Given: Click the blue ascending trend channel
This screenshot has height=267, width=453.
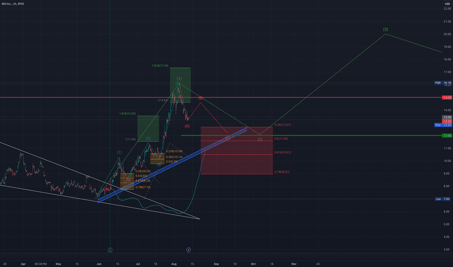Looking at the screenshot, I should click(173, 165).
